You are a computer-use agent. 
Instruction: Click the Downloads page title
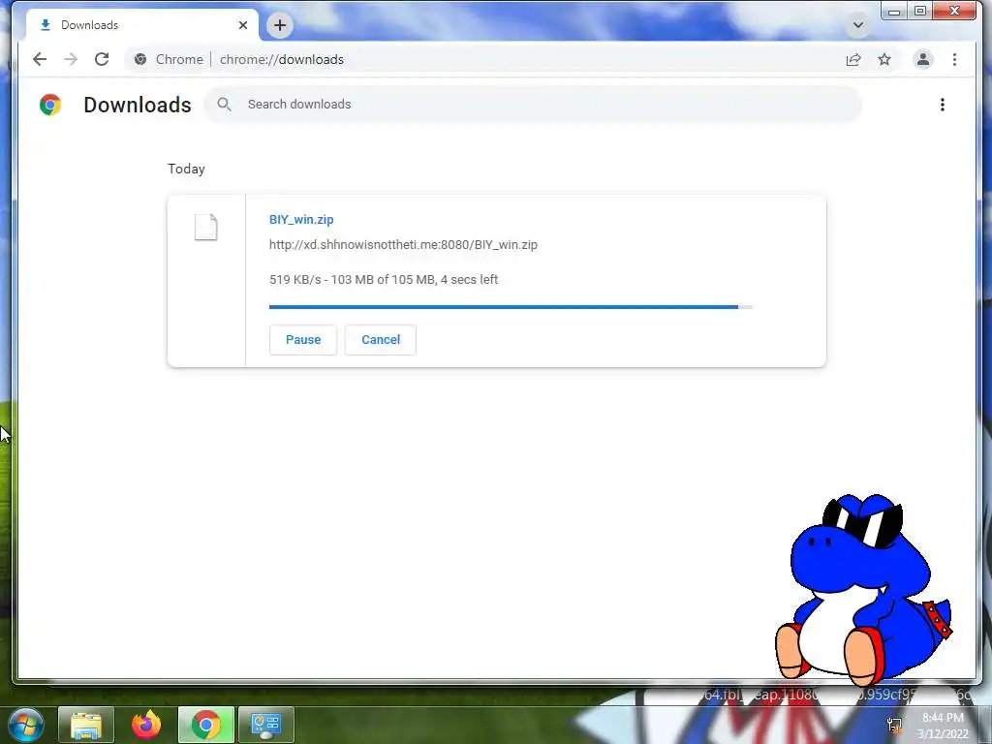click(138, 105)
